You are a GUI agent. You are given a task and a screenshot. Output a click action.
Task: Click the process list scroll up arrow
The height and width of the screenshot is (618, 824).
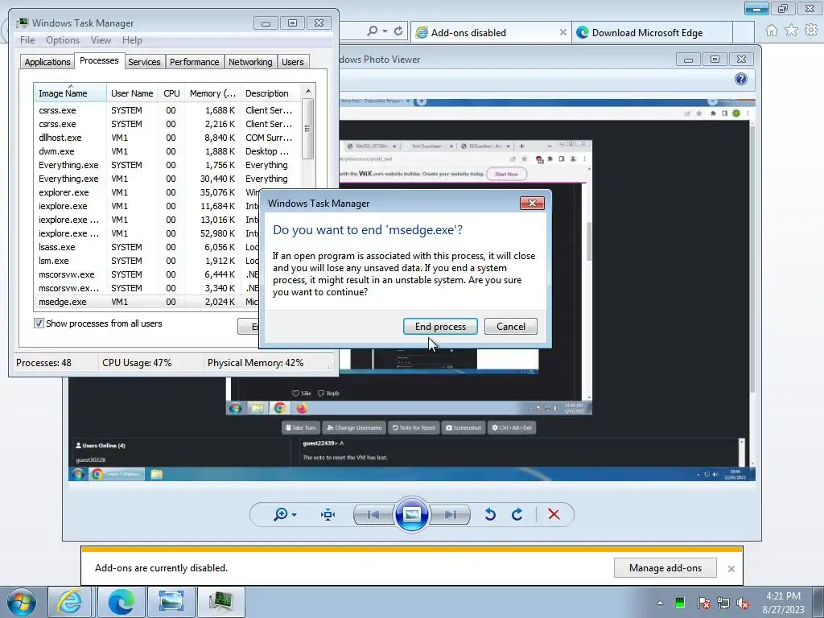(x=308, y=91)
